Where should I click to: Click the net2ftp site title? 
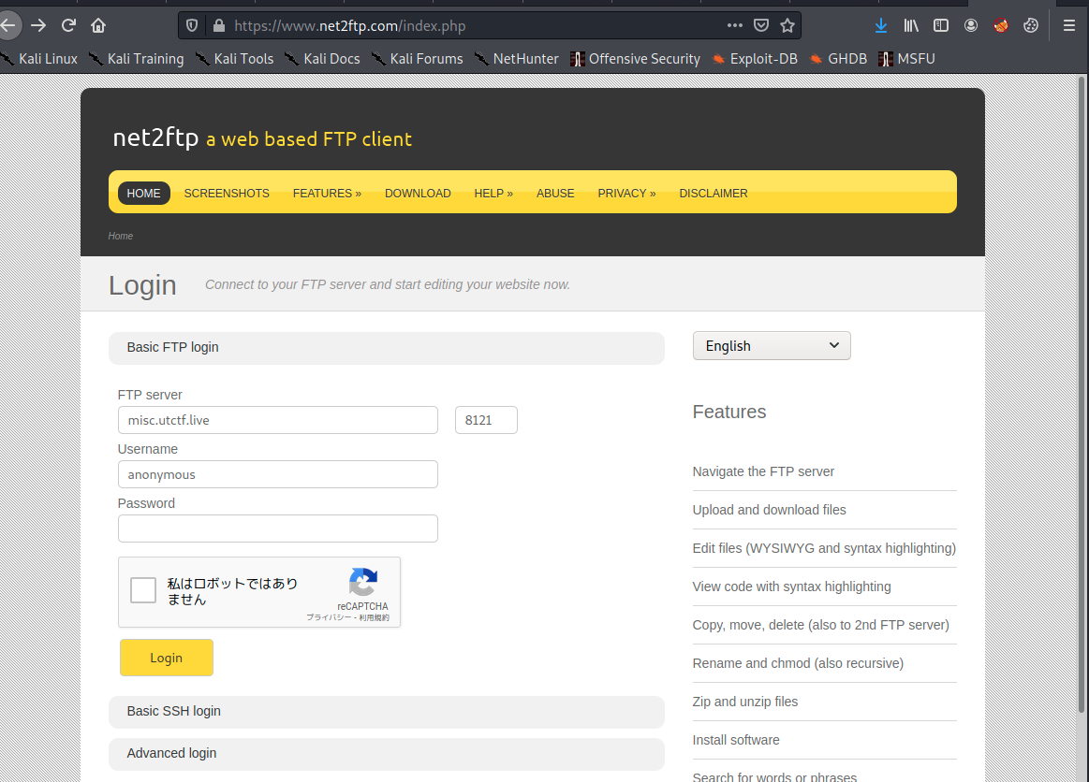155,138
